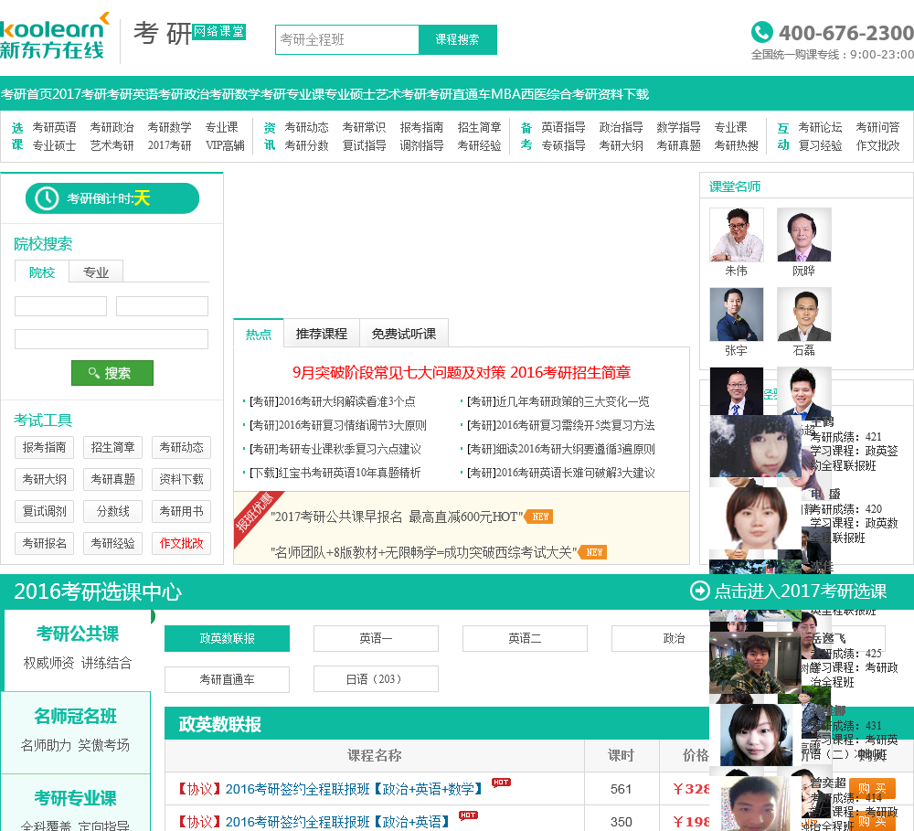This screenshot has height=831, width=914.
Task: Click the koolearn 新东方在线 logo
Action: (54, 37)
